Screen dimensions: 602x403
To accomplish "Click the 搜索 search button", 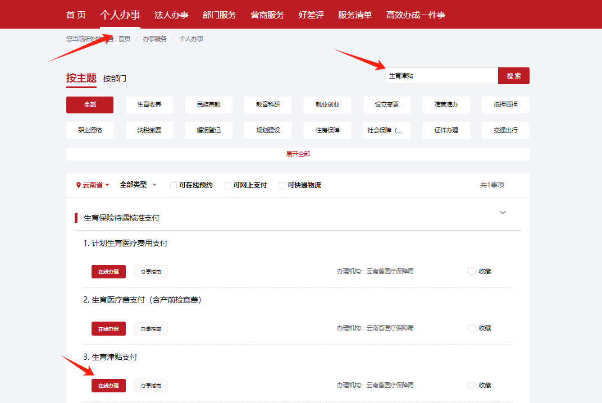I will [x=513, y=75].
